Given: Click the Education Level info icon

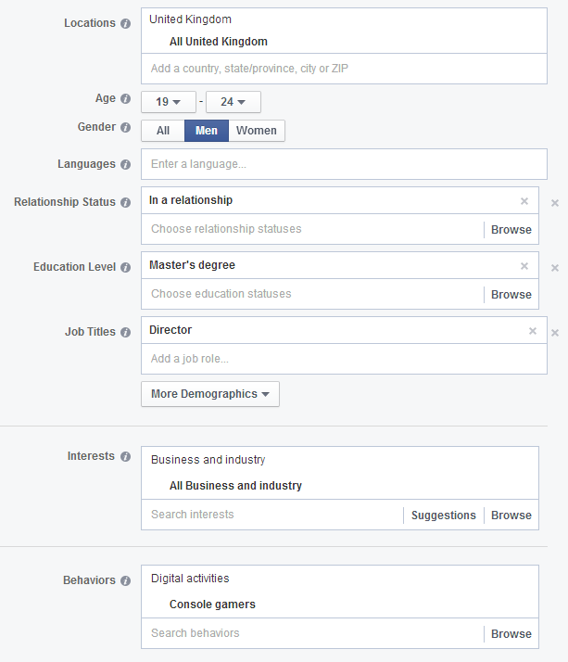Looking at the screenshot, I should coord(126,267).
